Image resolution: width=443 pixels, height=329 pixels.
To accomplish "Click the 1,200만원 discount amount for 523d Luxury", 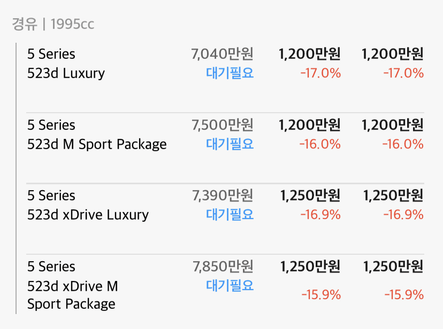I will [x=309, y=54].
